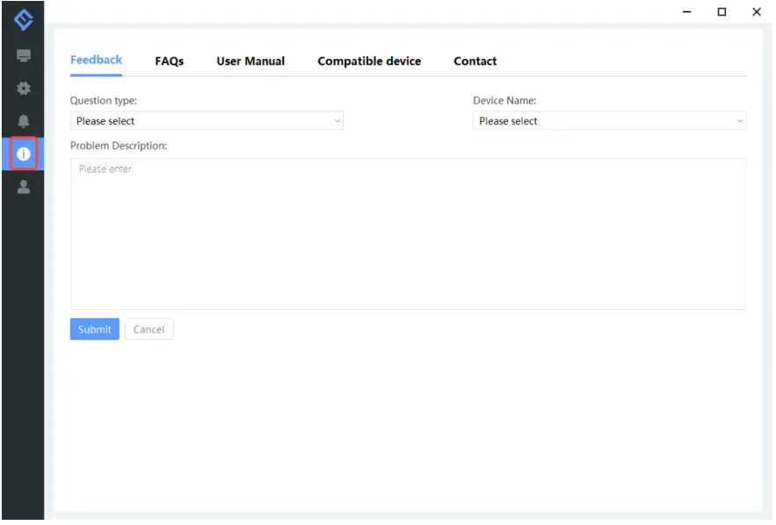Screen dimensions: 776x525
Task: Maximize the application window
Action: tap(722, 12)
